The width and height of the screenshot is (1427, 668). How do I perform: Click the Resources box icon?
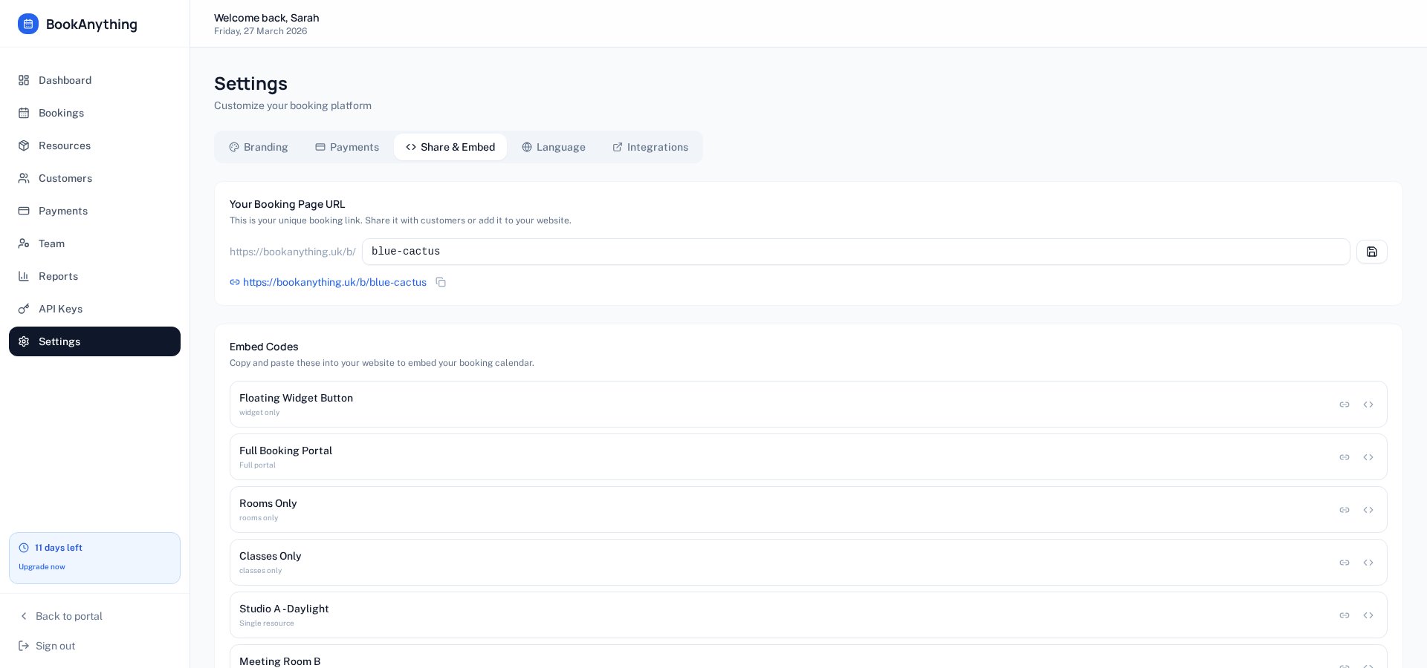point(24,145)
